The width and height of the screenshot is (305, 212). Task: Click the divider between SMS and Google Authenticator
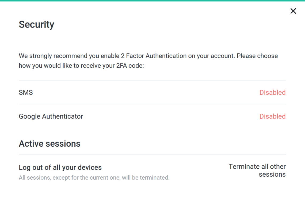152,104
